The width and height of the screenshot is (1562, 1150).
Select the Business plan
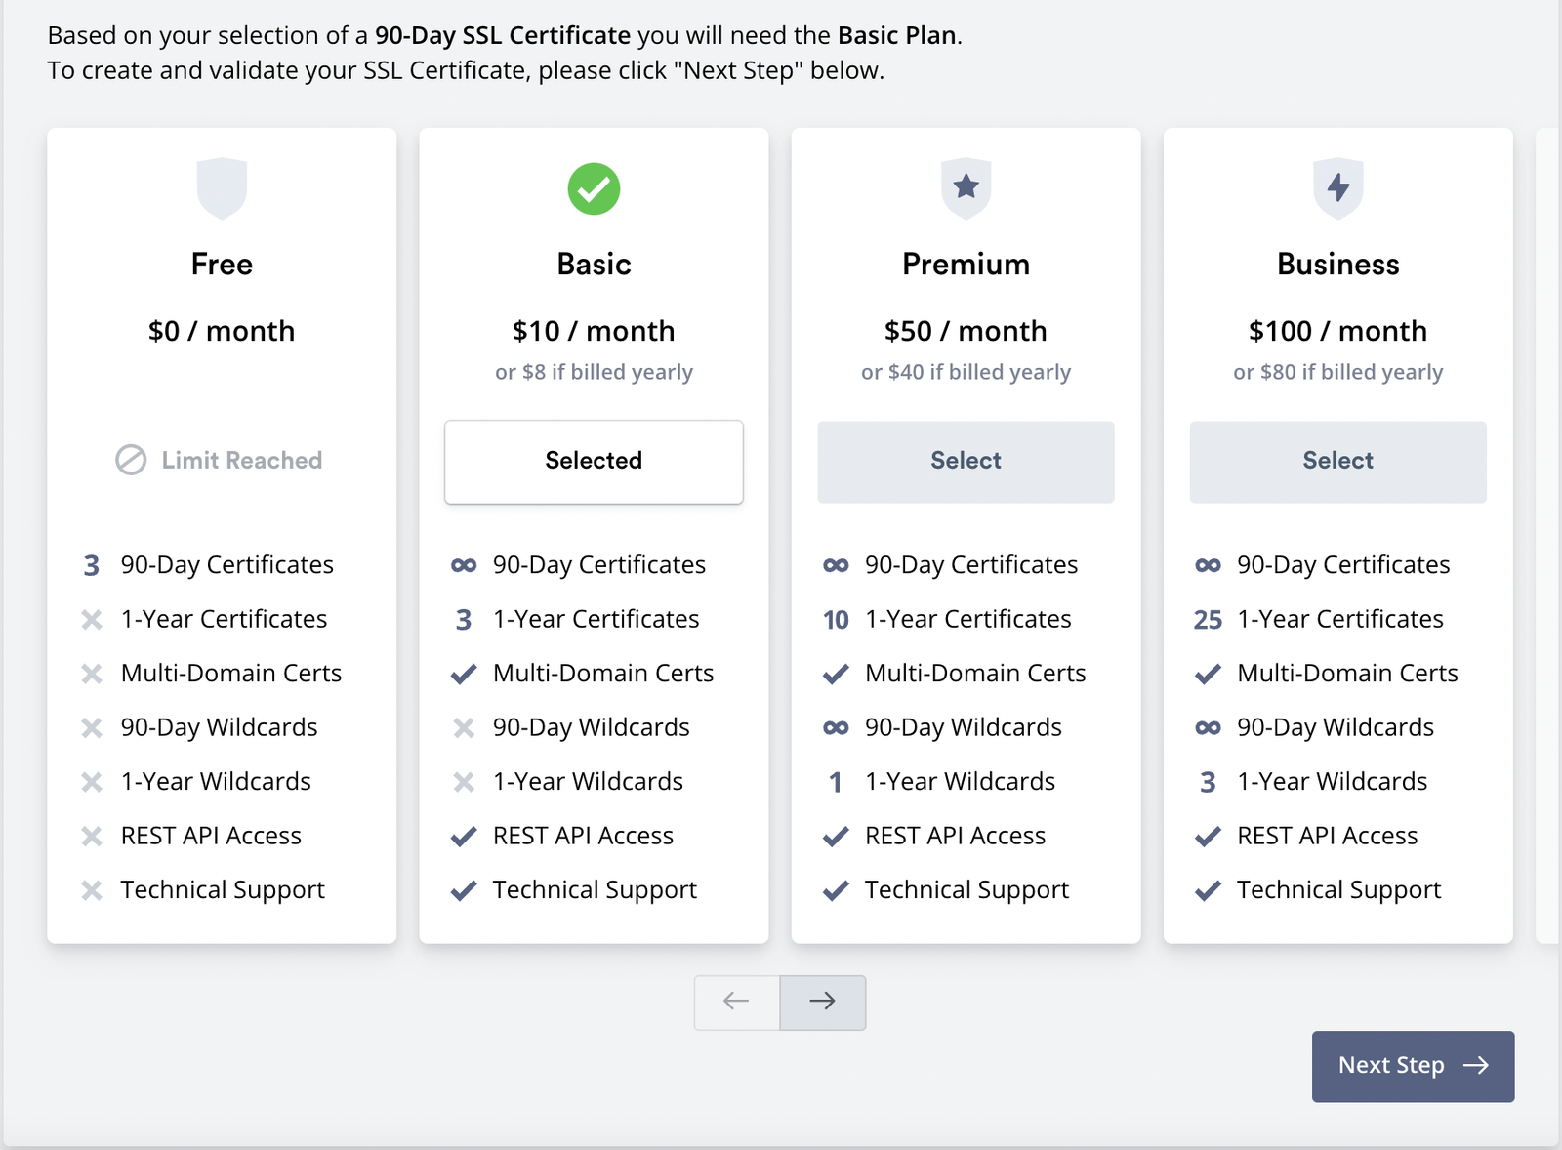[1337, 462]
